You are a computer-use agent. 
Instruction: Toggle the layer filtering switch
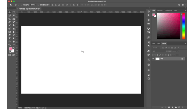pyautogui.click(x=178, y=47)
